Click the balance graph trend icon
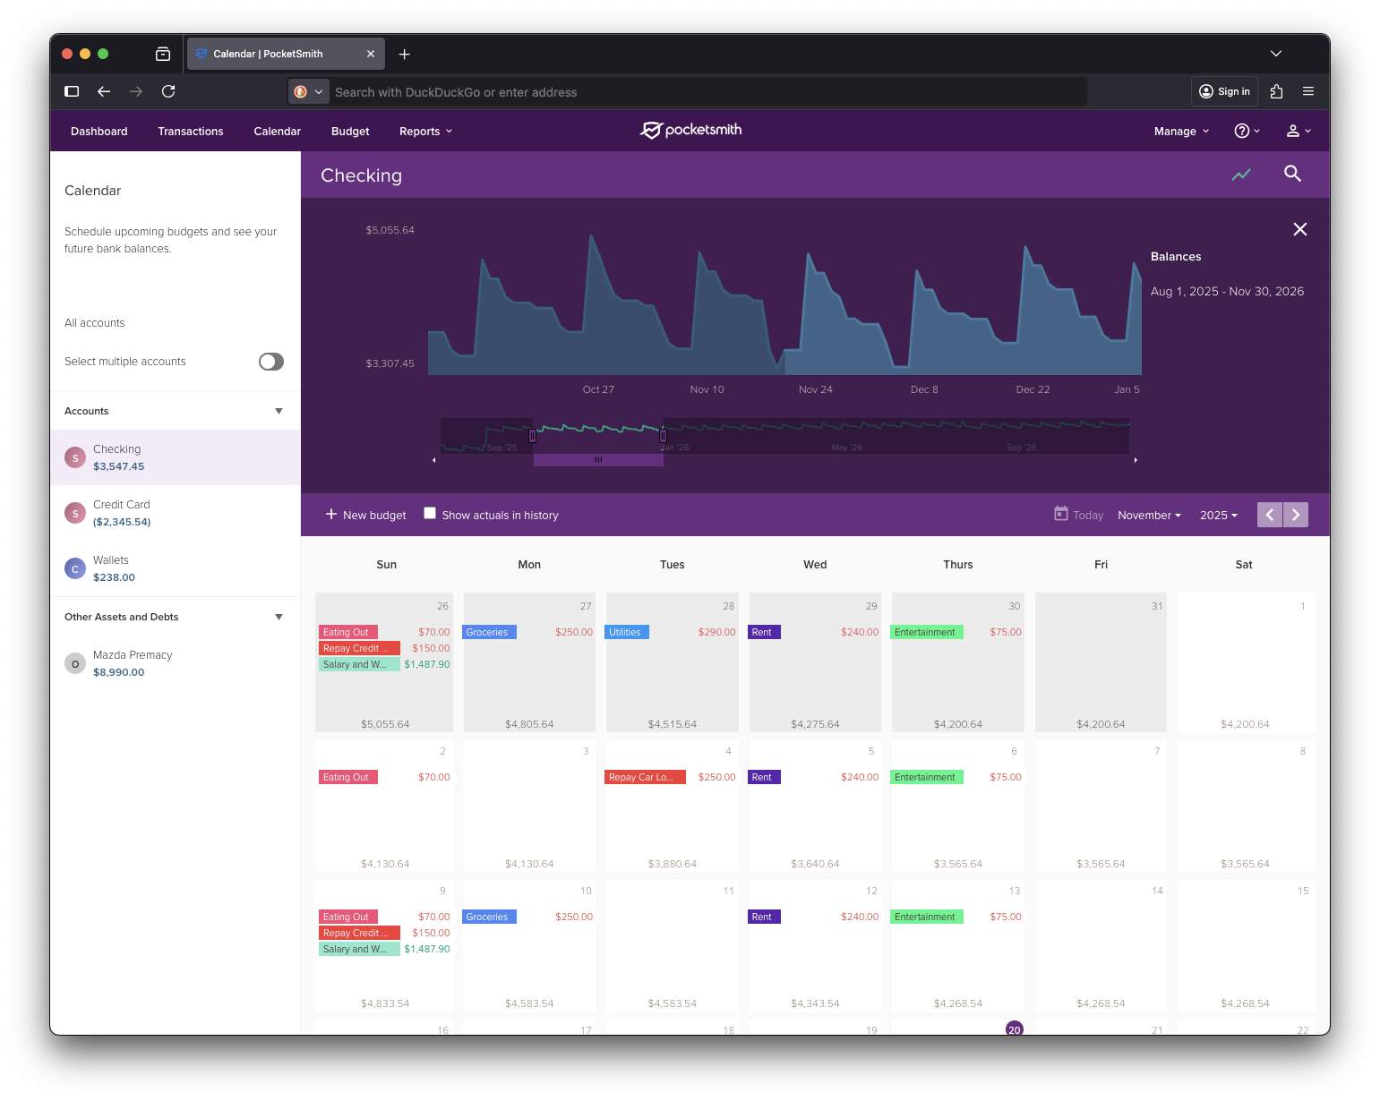 click(1240, 175)
